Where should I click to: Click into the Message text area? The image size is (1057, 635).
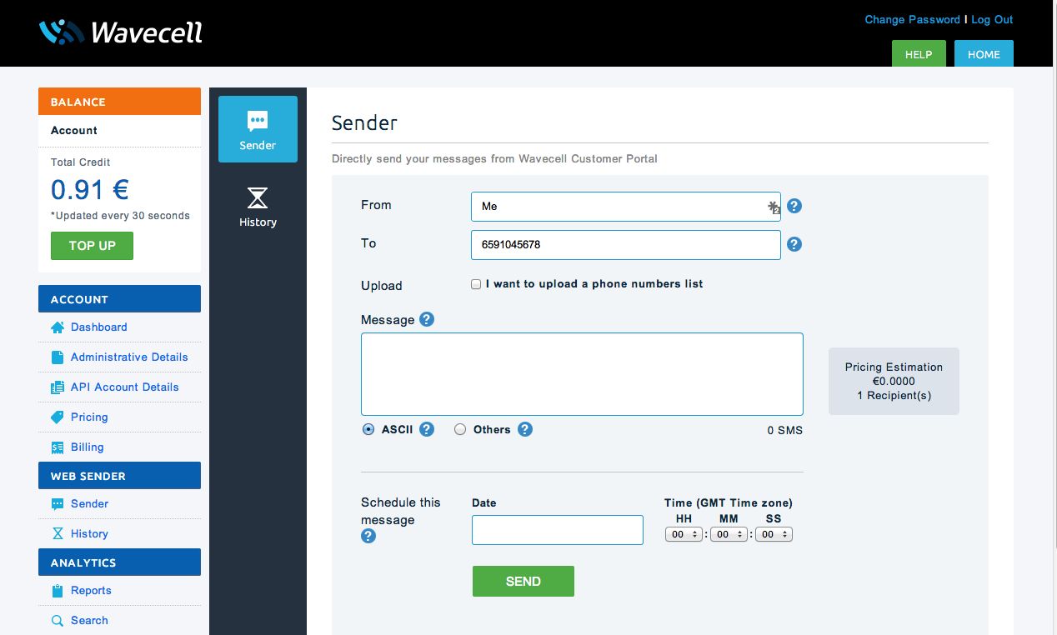[582, 373]
